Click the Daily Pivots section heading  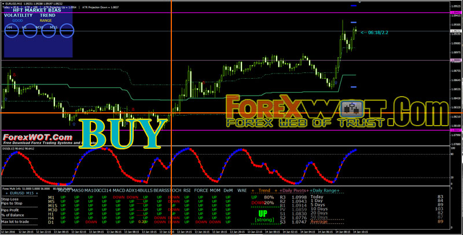pos(294,190)
